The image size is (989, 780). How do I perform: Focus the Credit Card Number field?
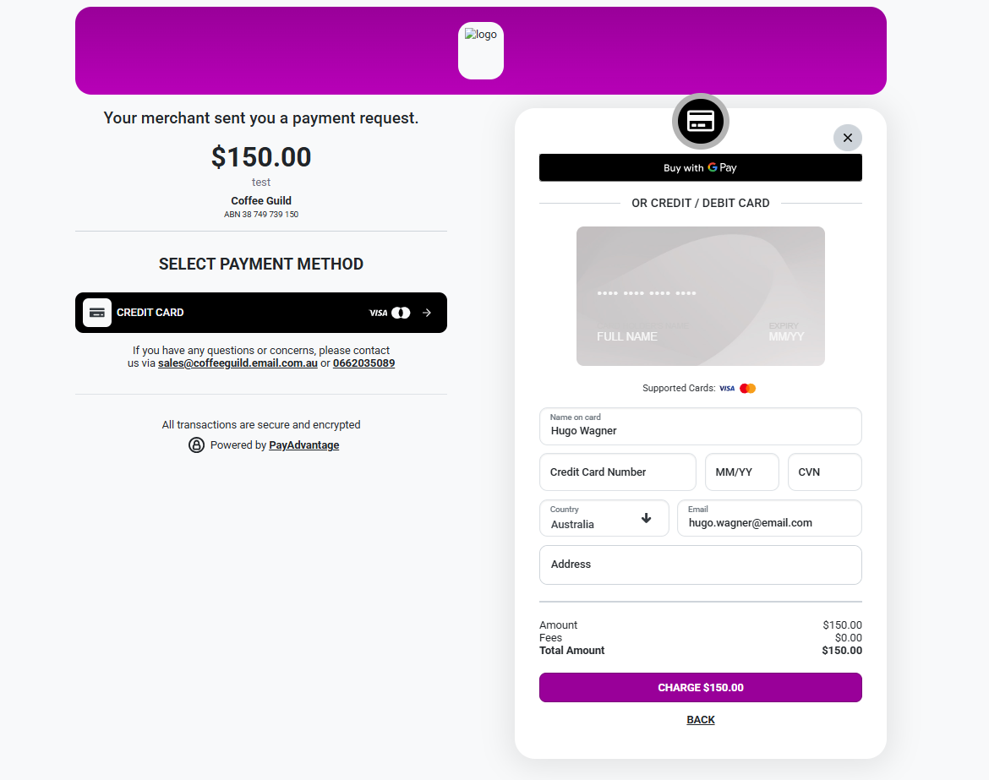(617, 472)
